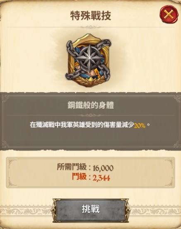This screenshot has width=181, height=229.
Task: Tap the 特殊戰技 title text
Action: coord(91,16)
